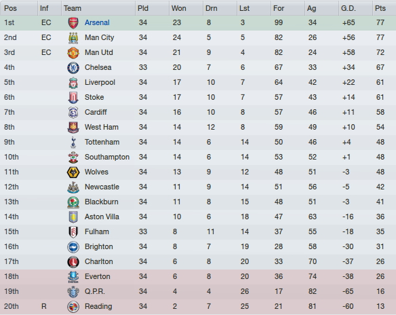Click the Reading club badge
Viewport: 396px width, 315px height.
(73, 306)
